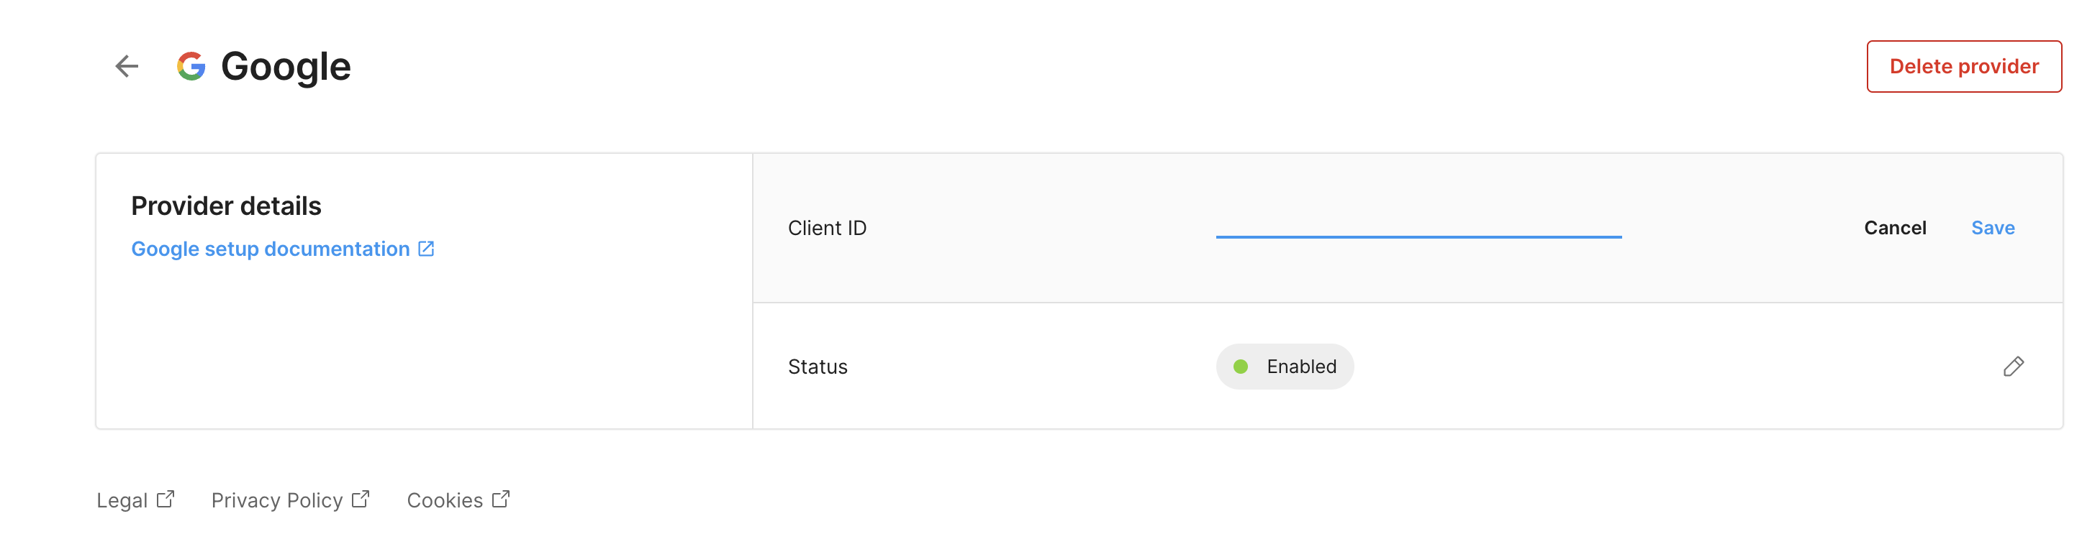Click the Google provider logo

[191, 66]
